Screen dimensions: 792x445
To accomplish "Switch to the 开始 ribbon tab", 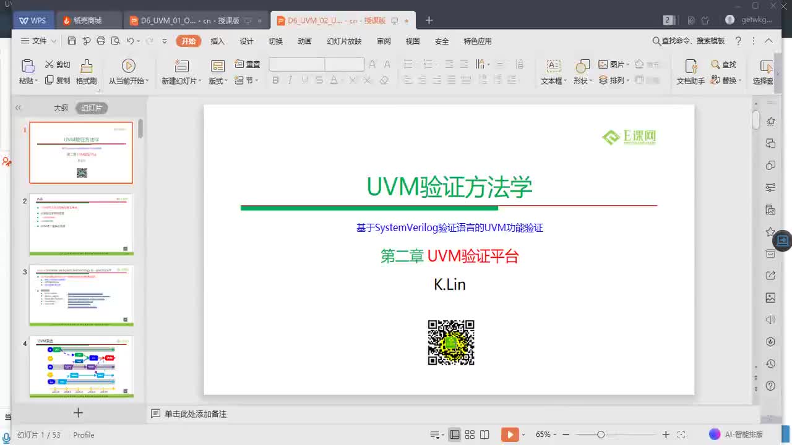I will point(189,41).
